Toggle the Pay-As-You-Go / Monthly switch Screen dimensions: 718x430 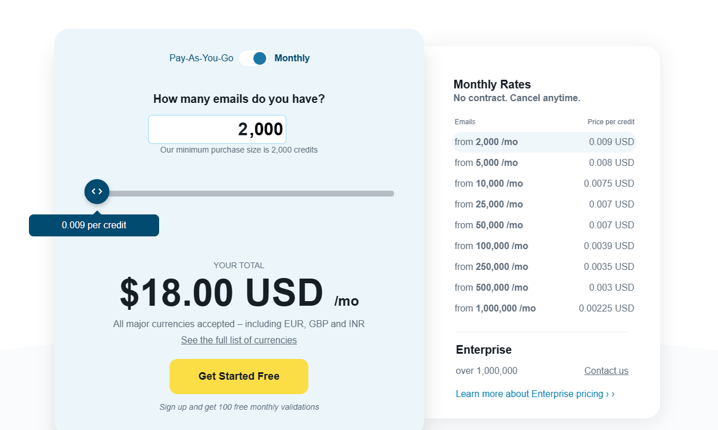click(254, 58)
